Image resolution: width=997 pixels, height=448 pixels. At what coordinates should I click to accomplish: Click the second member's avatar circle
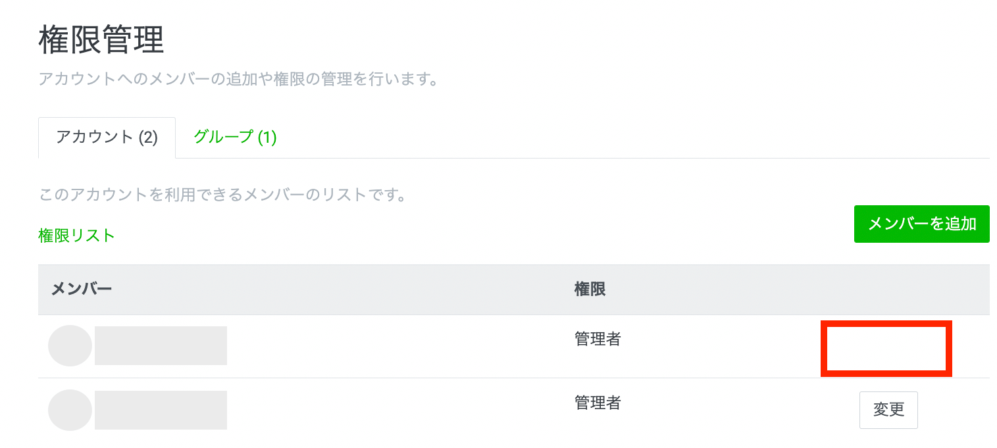point(70,410)
